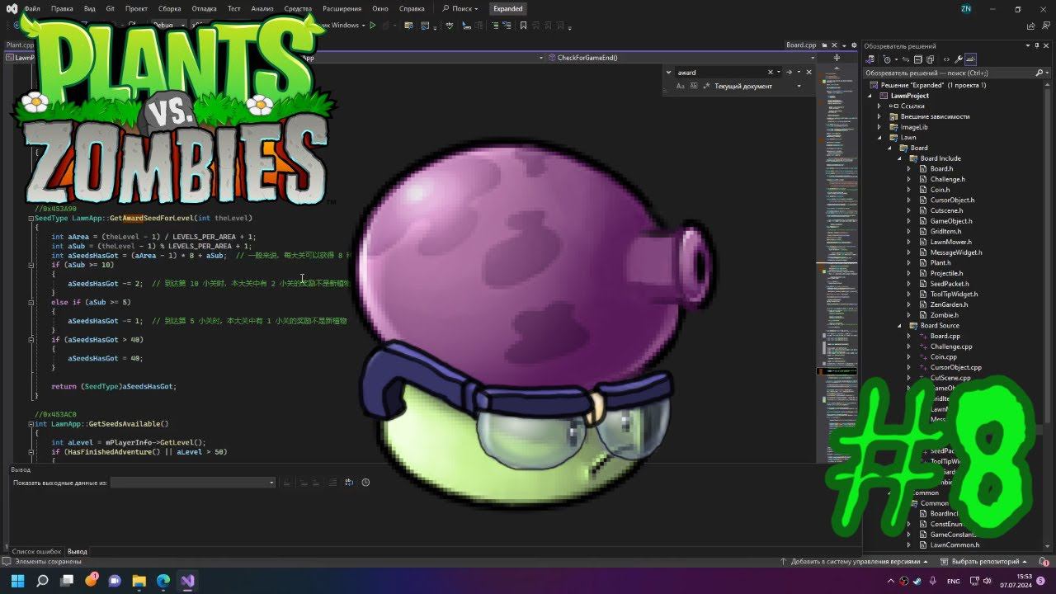Switch to the Board.cpp tab
The height and width of the screenshot is (594, 1056).
800,45
